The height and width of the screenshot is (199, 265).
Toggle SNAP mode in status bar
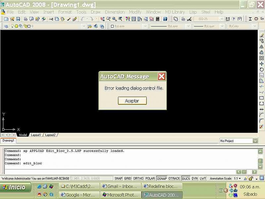(118, 178)
